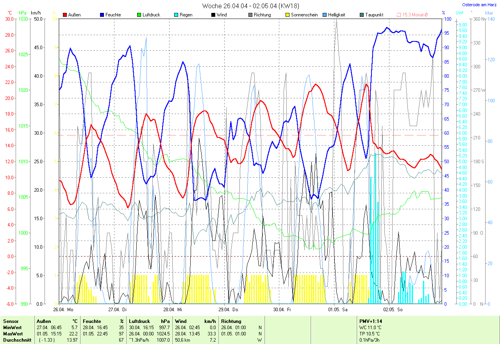Click the black Wind legend swatch

click(213, 15)
